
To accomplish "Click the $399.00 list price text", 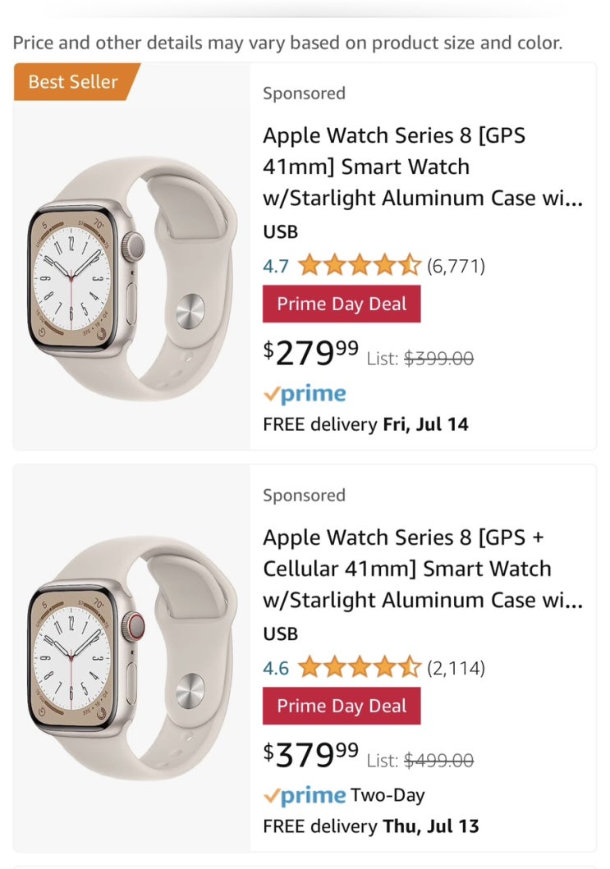I will 439,359.
